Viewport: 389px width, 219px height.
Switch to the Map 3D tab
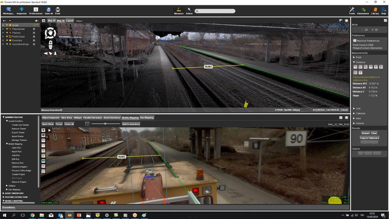point(60,21)
